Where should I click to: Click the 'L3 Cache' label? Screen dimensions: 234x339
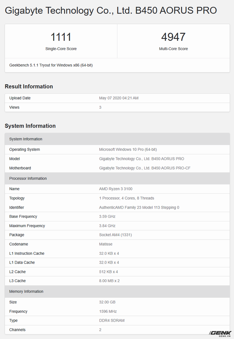pyautogui.click(x=17, y=281)
